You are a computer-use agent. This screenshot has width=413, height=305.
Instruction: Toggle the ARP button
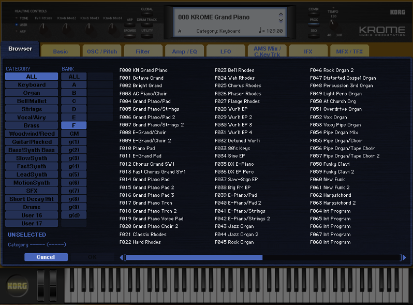[129, 24]
